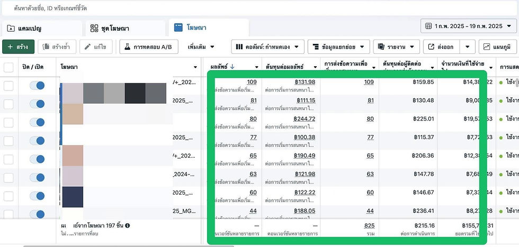Click the info icon beside 197 ชิ้น
Screen dimensions: 519x247
point(128,225)
